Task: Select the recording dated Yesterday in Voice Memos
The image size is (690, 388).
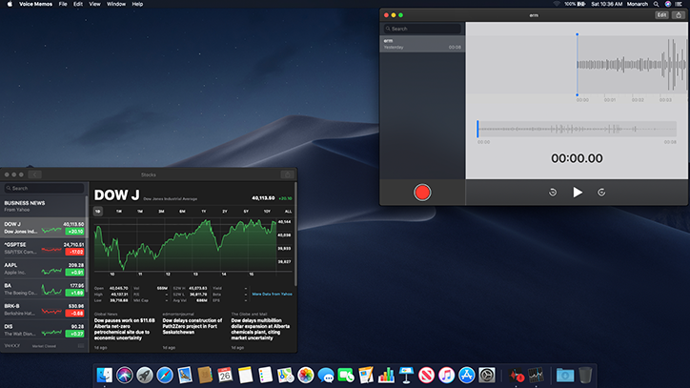Action: (x=422, y=44)
